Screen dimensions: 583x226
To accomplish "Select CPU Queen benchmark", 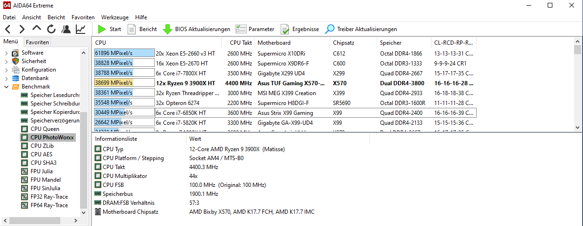I will point(45,129).
